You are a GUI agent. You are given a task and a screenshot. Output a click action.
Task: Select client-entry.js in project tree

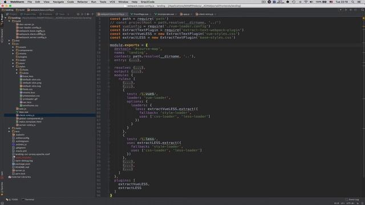[25, 115]
